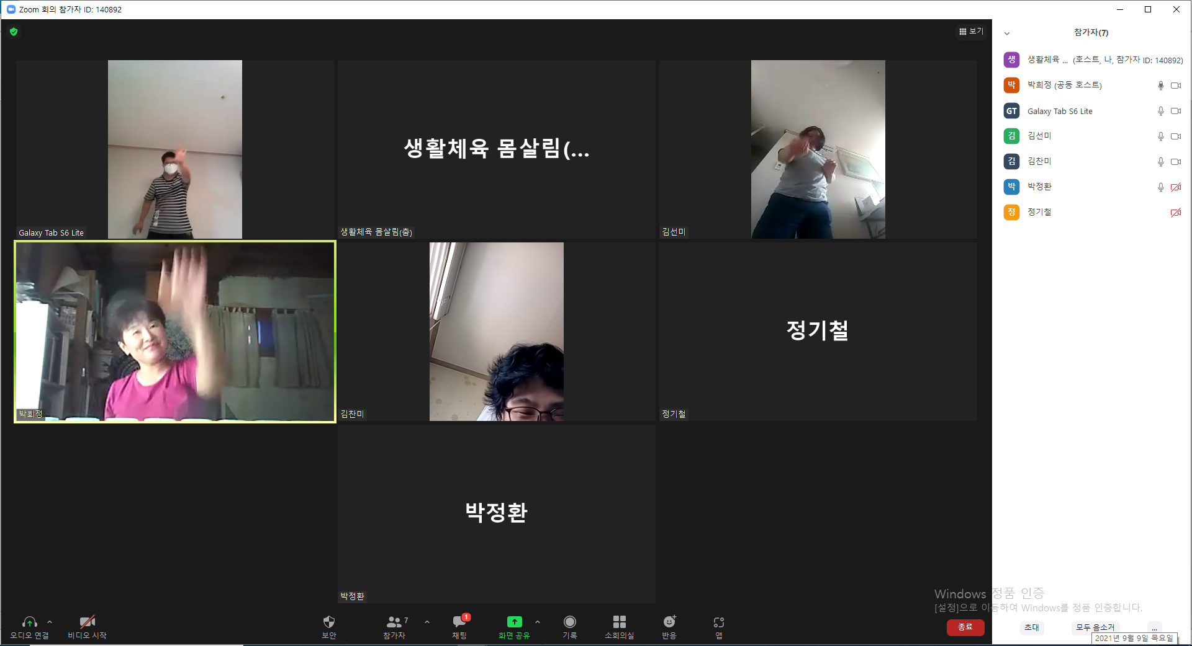Click 김선미 video tile
The width and height of the screenshot is (1192, 646).
(x=818, y=149)
